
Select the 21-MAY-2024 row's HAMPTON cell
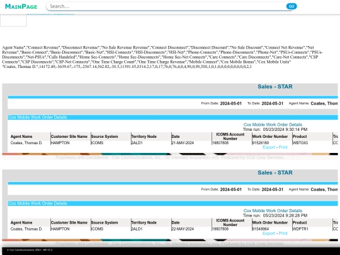[60, 143]
